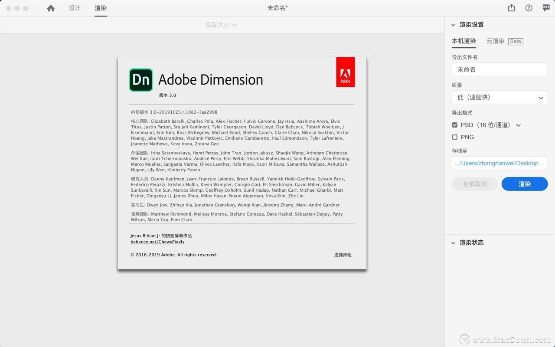Image resolution: width=555 pixels, height=347 pixels.
Task: Enable the PNG export format checkbox
Action: tap(455, 137)
